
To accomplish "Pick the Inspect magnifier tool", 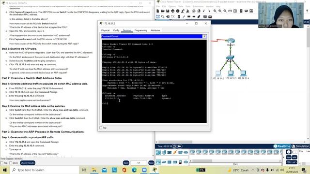I will 163,17.
